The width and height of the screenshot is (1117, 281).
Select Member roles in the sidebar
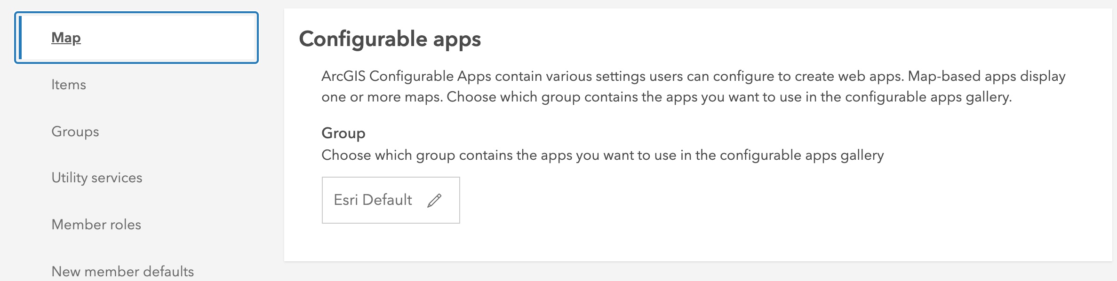(x=96, y=225)
